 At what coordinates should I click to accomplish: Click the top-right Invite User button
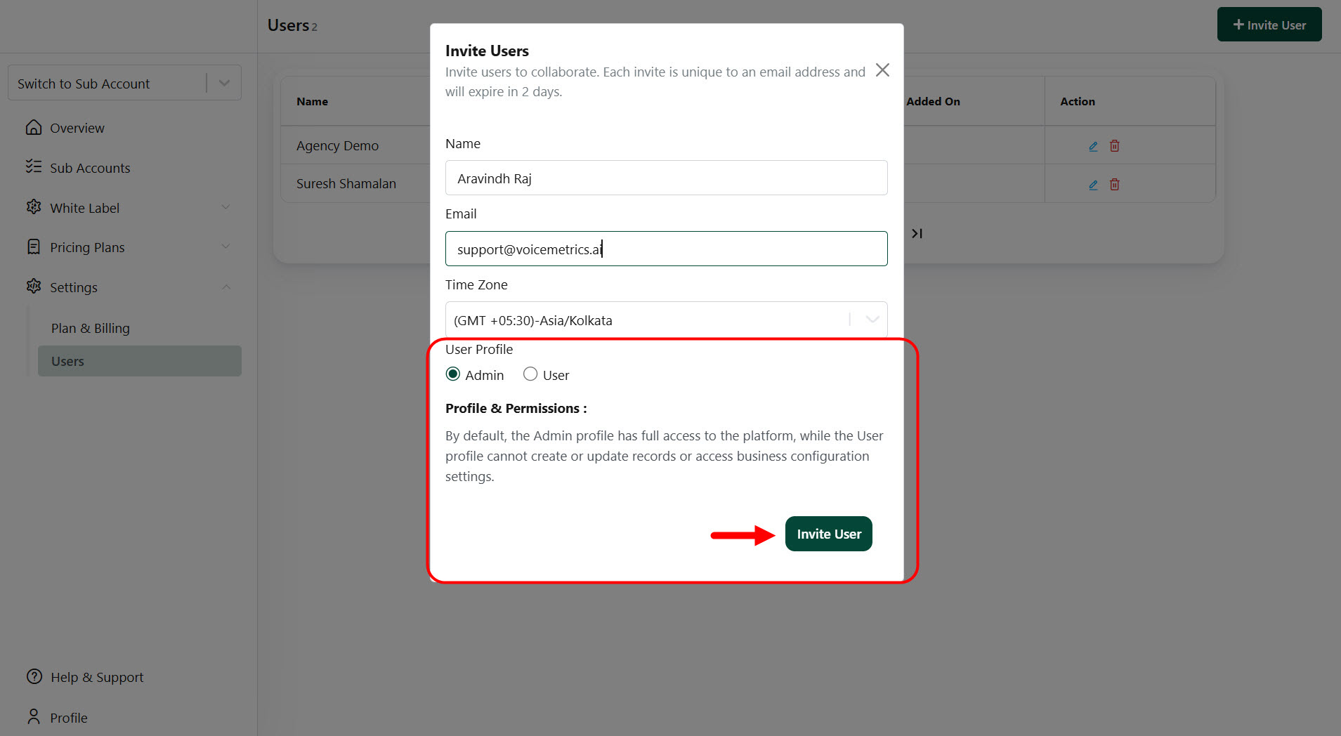tap(1269, 25)
